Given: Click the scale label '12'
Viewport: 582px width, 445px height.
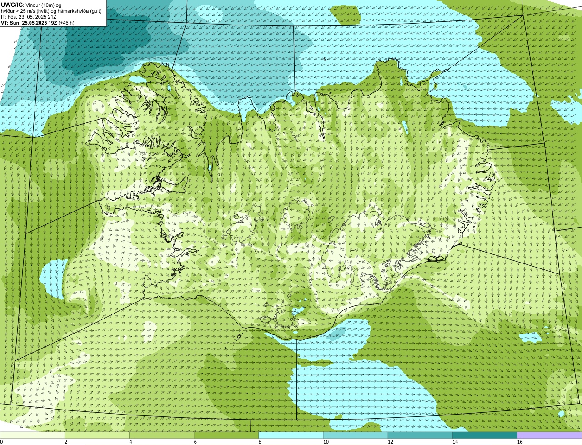Looking at the screenshot, I should [390, 442].
